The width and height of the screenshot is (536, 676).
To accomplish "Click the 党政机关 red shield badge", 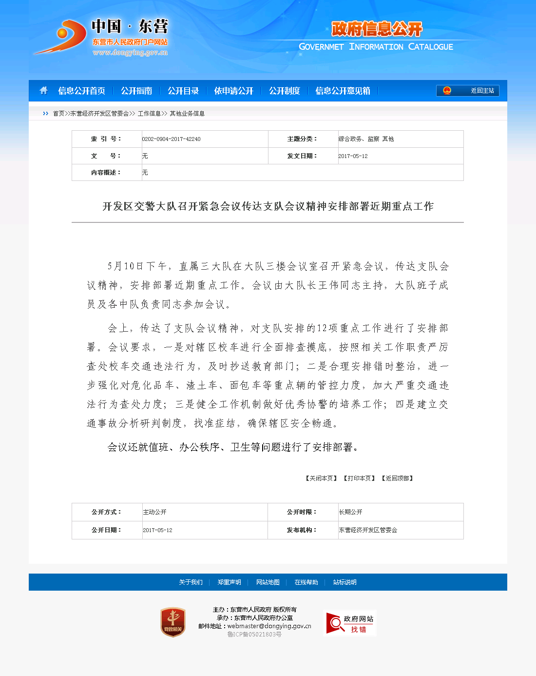I will [173, 622].
